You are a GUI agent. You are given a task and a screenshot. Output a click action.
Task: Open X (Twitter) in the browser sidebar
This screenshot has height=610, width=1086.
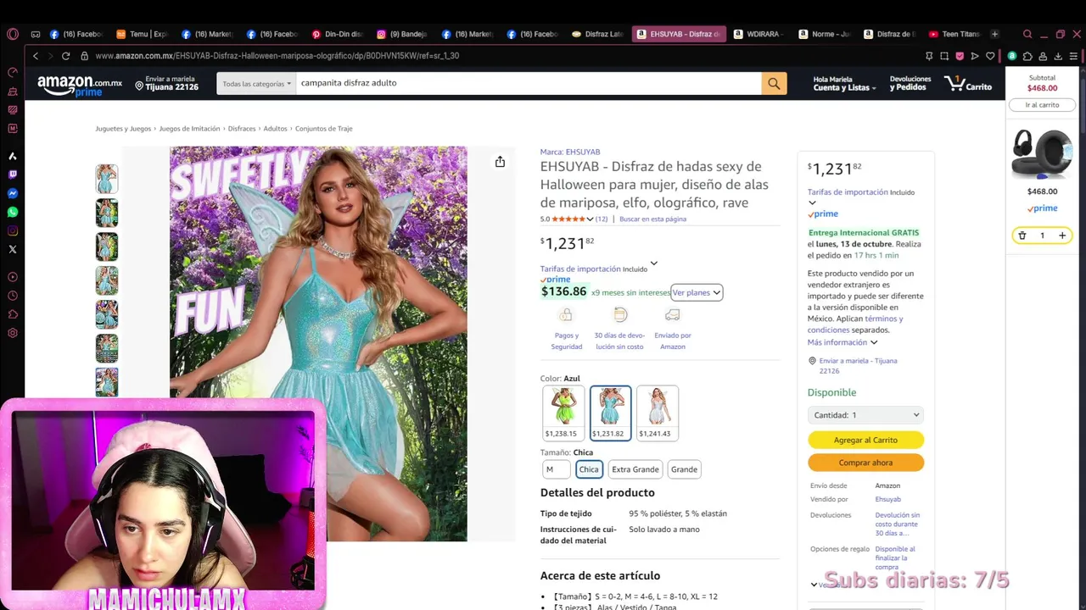pos(13,249)
